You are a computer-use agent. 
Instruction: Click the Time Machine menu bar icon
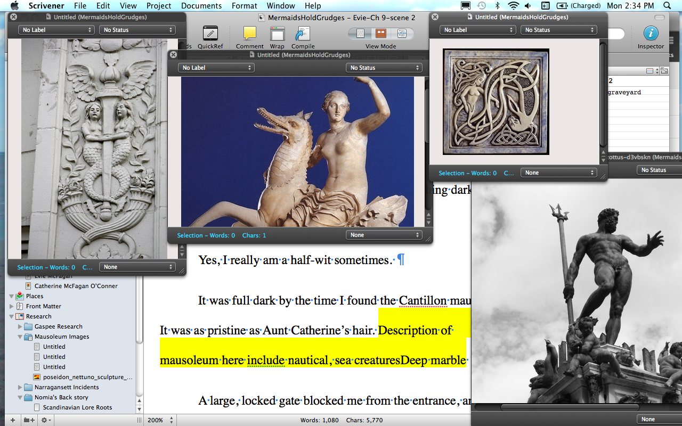(x=482, y=6)
